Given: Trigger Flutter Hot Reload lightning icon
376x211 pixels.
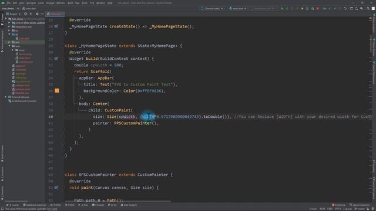Looking at the screenshot, I should [302, 8].
